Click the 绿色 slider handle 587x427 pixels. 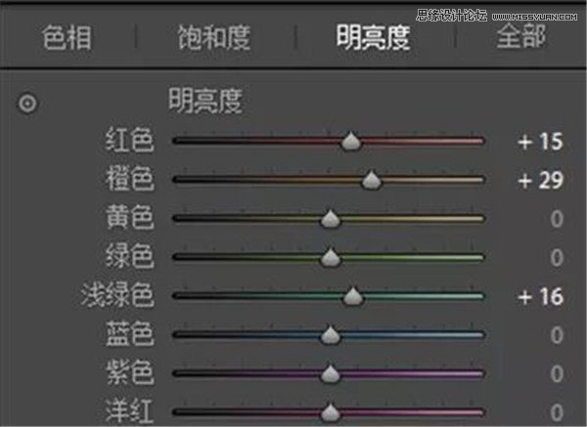point(331,258)
